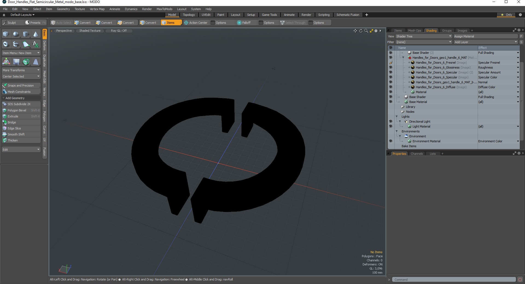Image resolution: width=525 pixels, height=284 pixels.
Task: Open the Geometry menu
Action: click(63, 9)
